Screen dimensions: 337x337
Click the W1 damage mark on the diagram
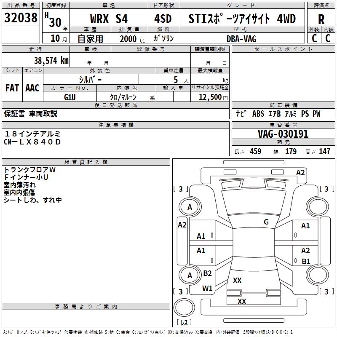coord(207,289)
